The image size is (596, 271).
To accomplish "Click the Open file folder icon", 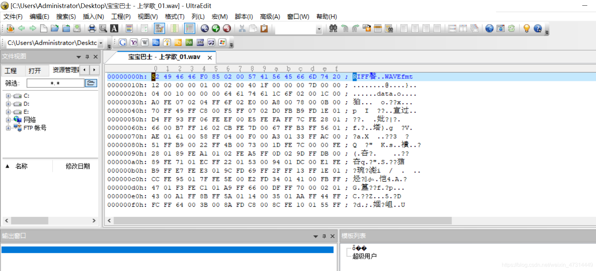I will 55,28.
